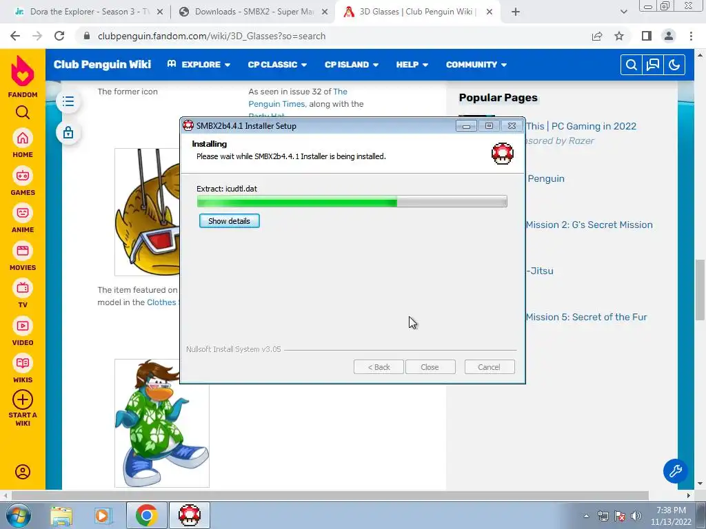
Task: Open Wikis section in Fandom sidebar
Action: point(23,363)
